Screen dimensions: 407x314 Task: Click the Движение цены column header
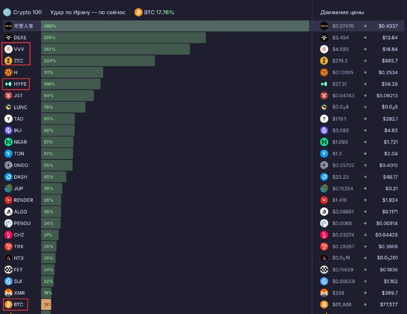click(342, 12)
